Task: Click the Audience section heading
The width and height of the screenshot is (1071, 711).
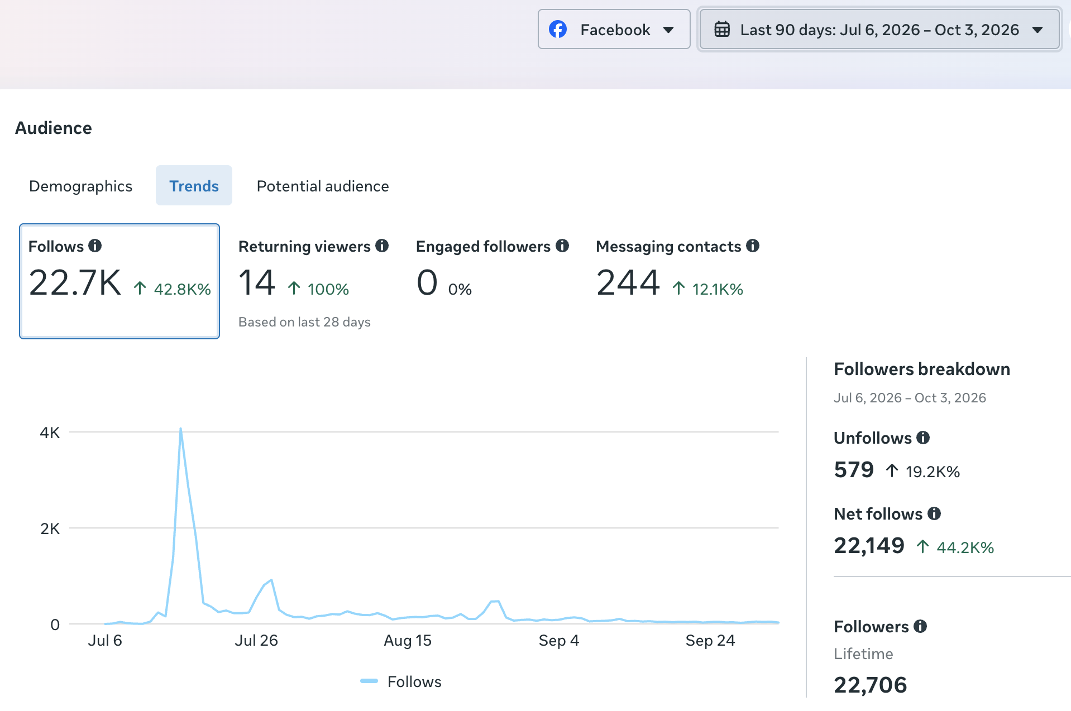Action: coord(54,128)
